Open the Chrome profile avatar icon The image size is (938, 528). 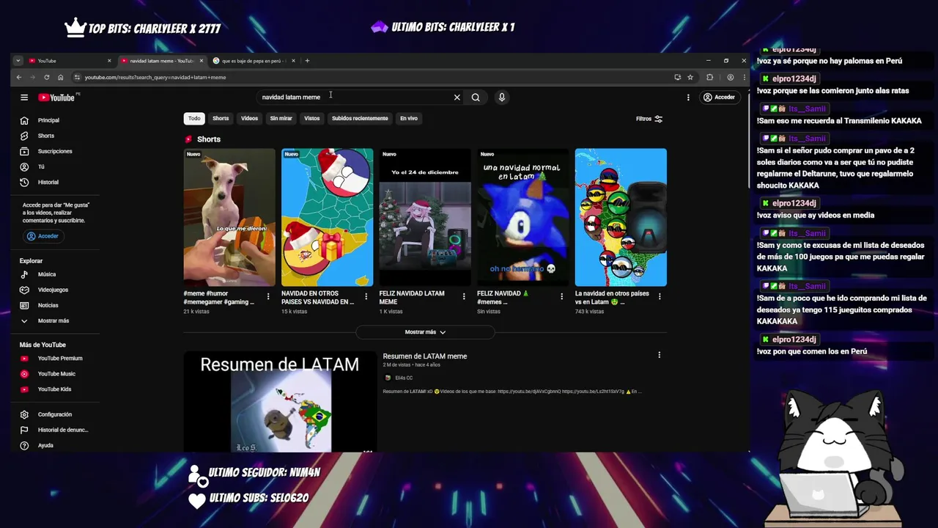(x=730, y=77)
